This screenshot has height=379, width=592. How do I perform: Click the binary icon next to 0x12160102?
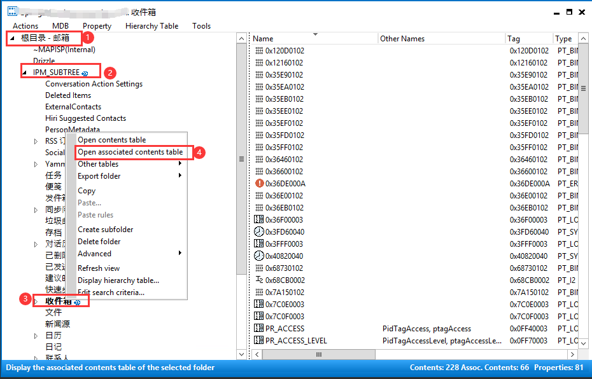[259, 62]
